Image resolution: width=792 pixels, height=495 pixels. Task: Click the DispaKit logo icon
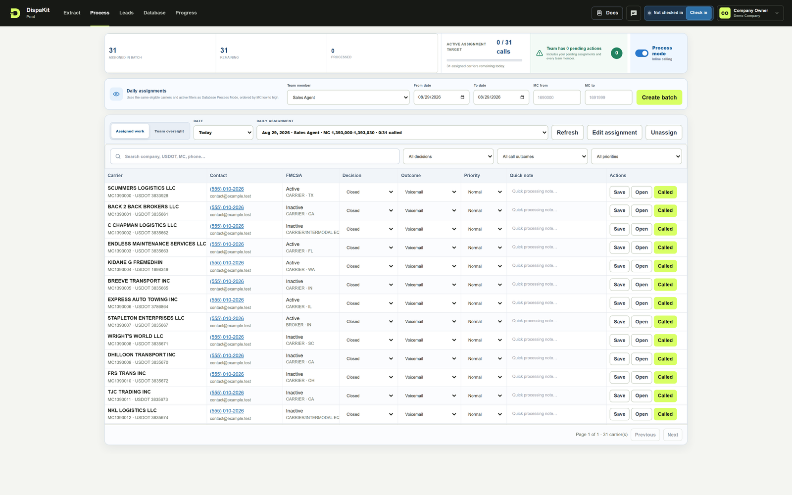15,13
